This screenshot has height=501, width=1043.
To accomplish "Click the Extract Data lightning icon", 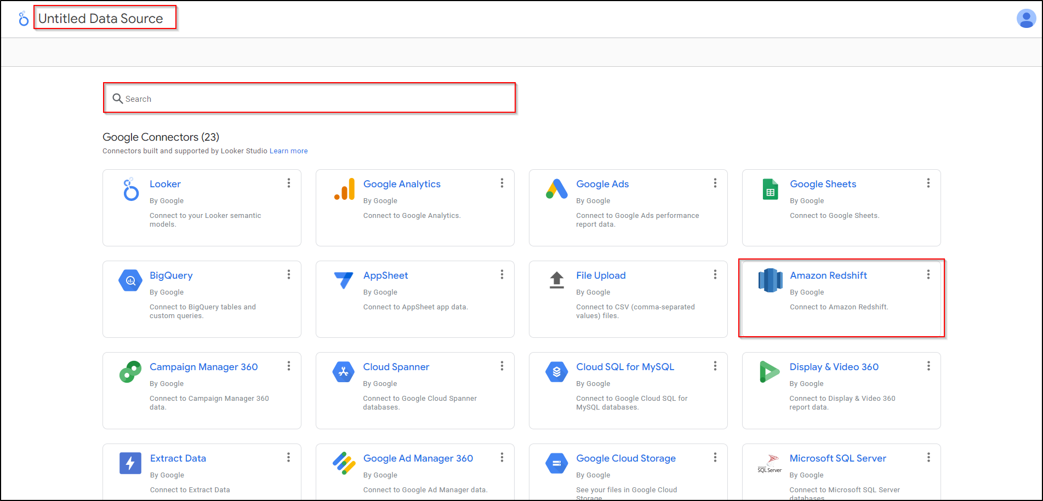I will [130, 463].
